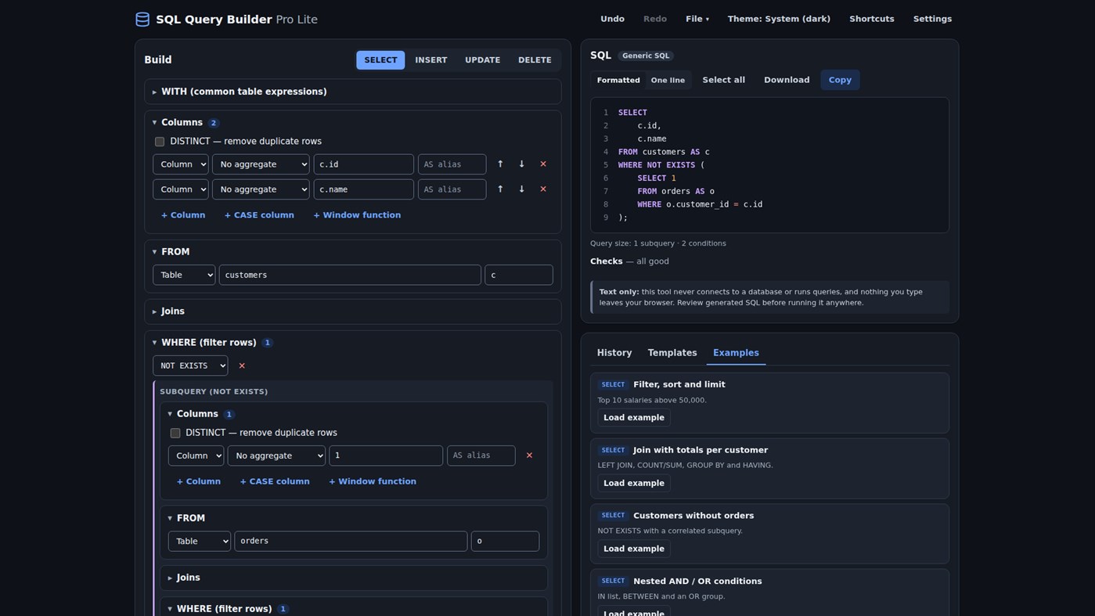This screenshot has height=616, width=1095.
Task: Switch SQL output to One line
Action: click(x=668, y=80)
